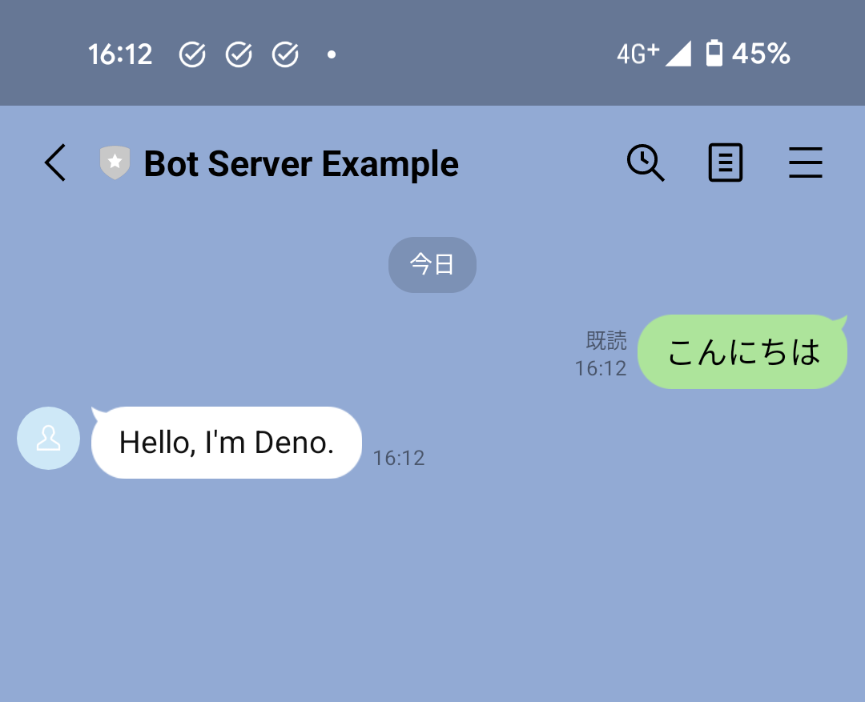
Task: Select the 今日 date chip
Action: (432, 264)
